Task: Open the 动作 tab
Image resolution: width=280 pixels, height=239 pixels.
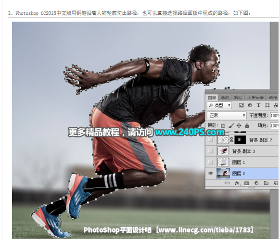Action: coord(273,98)
